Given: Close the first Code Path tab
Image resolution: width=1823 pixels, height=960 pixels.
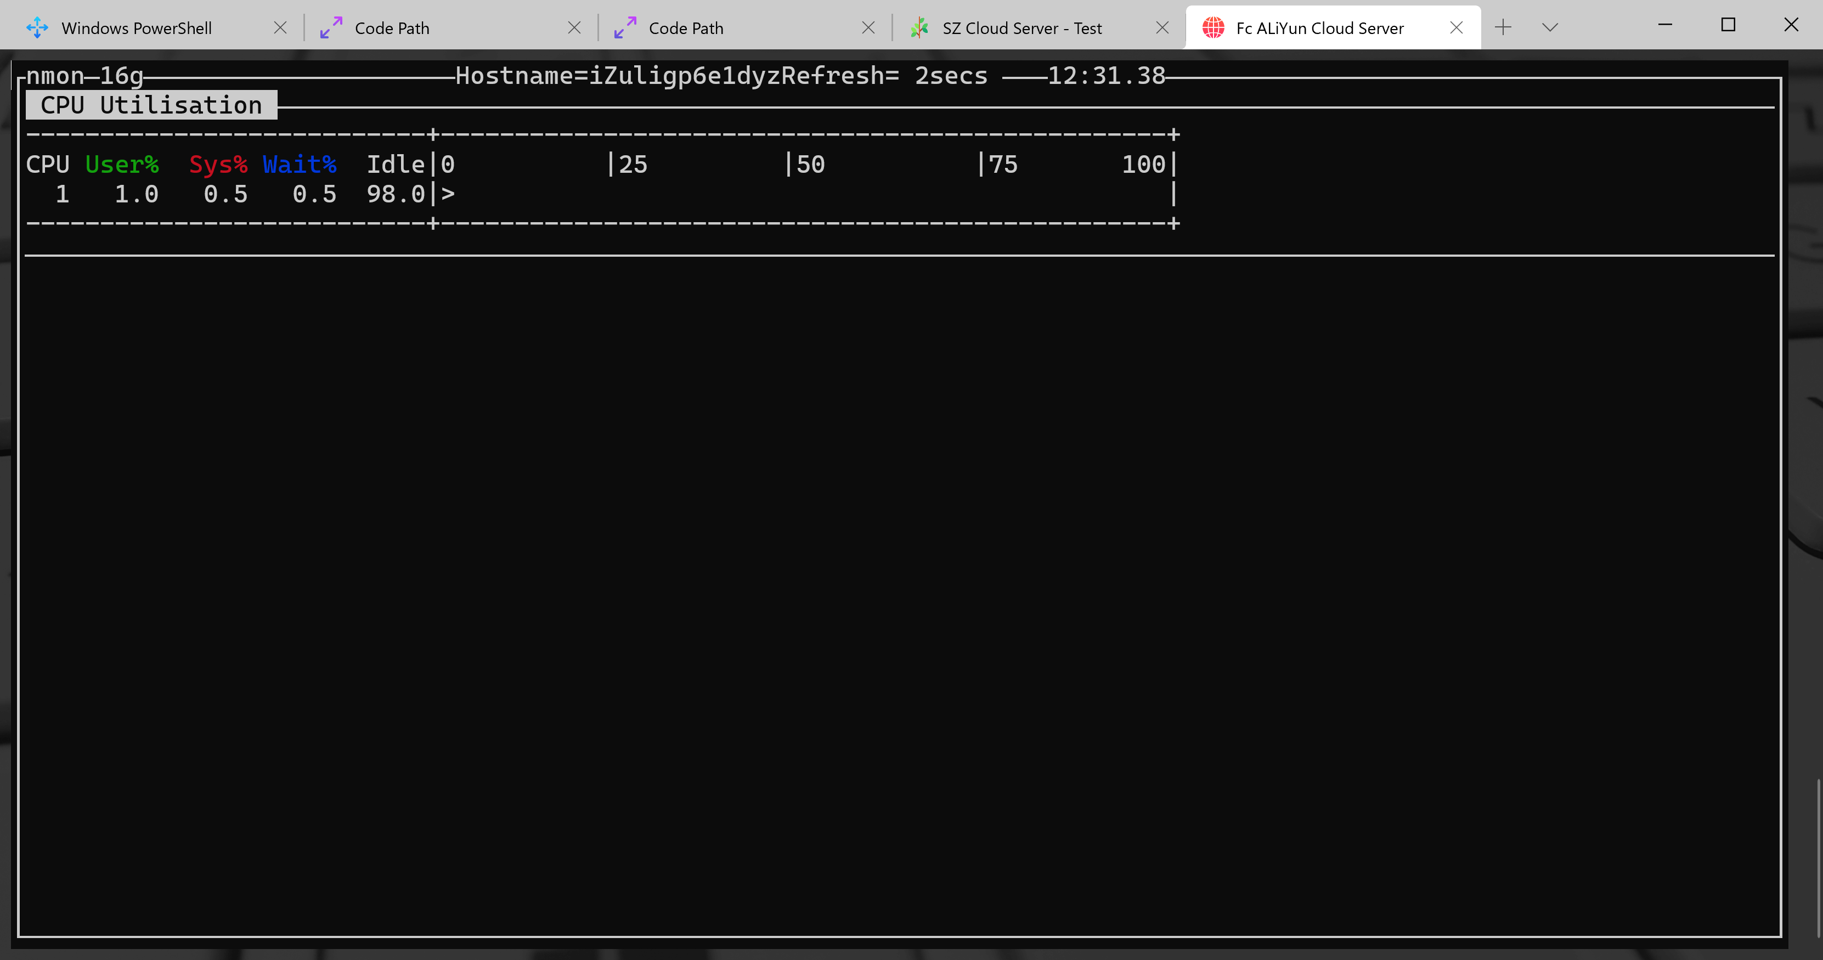Looking at the screenshot, I should pos(574,27).
